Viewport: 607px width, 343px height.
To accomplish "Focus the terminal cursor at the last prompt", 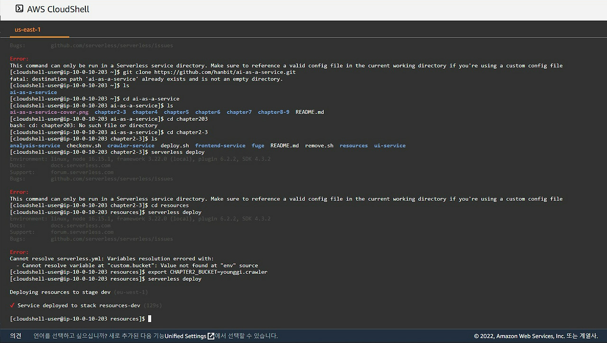I will pos(150,319).
